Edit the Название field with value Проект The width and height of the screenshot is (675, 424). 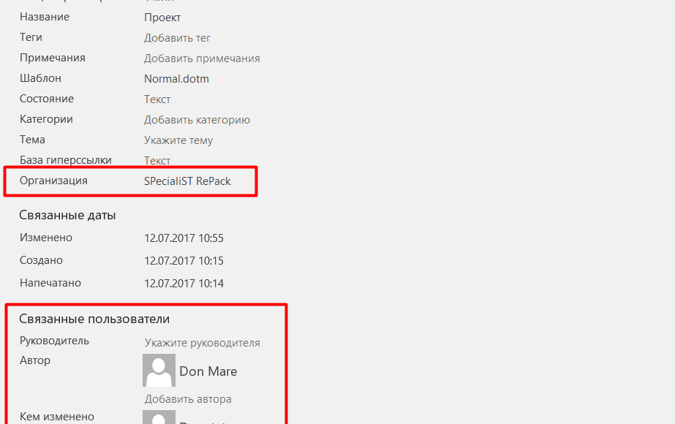(162, 18)
